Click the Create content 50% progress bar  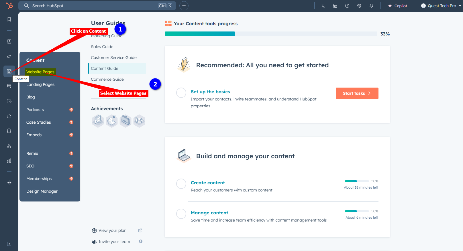coord(357,181)
